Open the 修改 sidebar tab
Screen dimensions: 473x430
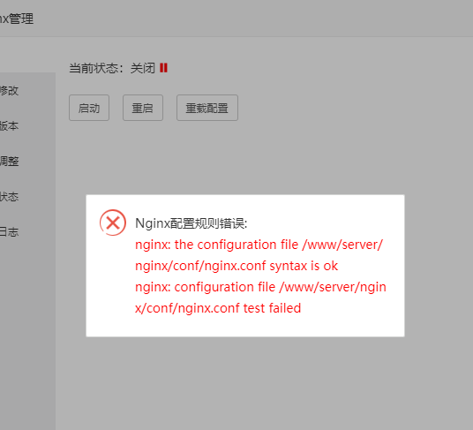point(10,91)
